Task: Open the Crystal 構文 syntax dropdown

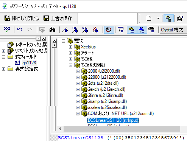Action: click(173, 30)
